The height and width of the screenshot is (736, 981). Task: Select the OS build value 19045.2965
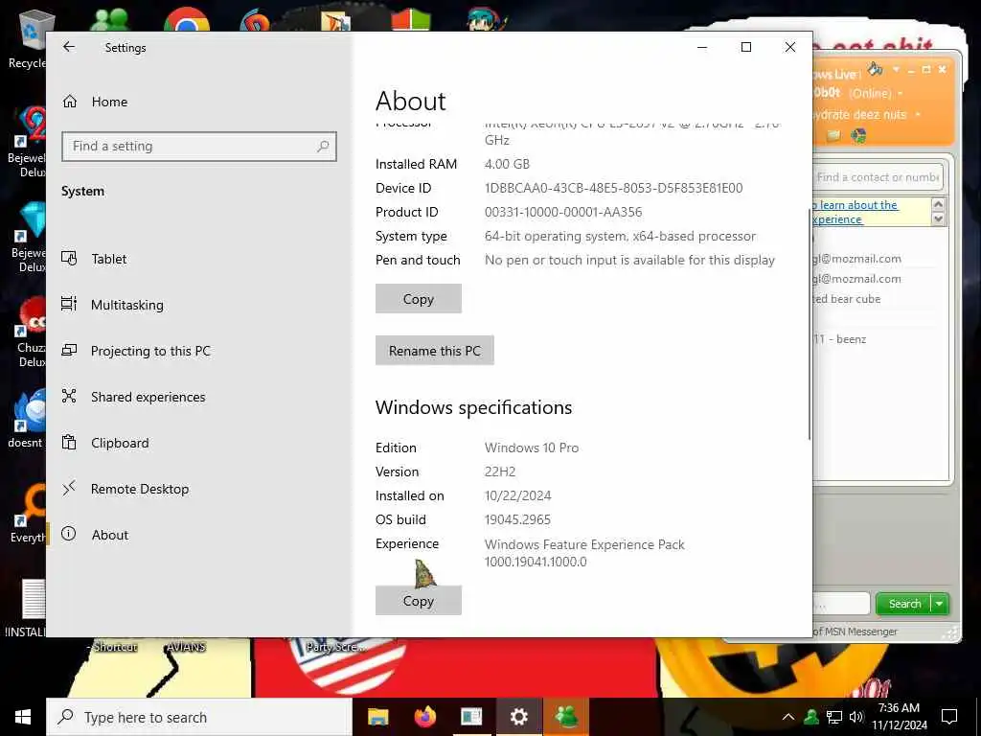pyautogui.click(x=517, y=519)
